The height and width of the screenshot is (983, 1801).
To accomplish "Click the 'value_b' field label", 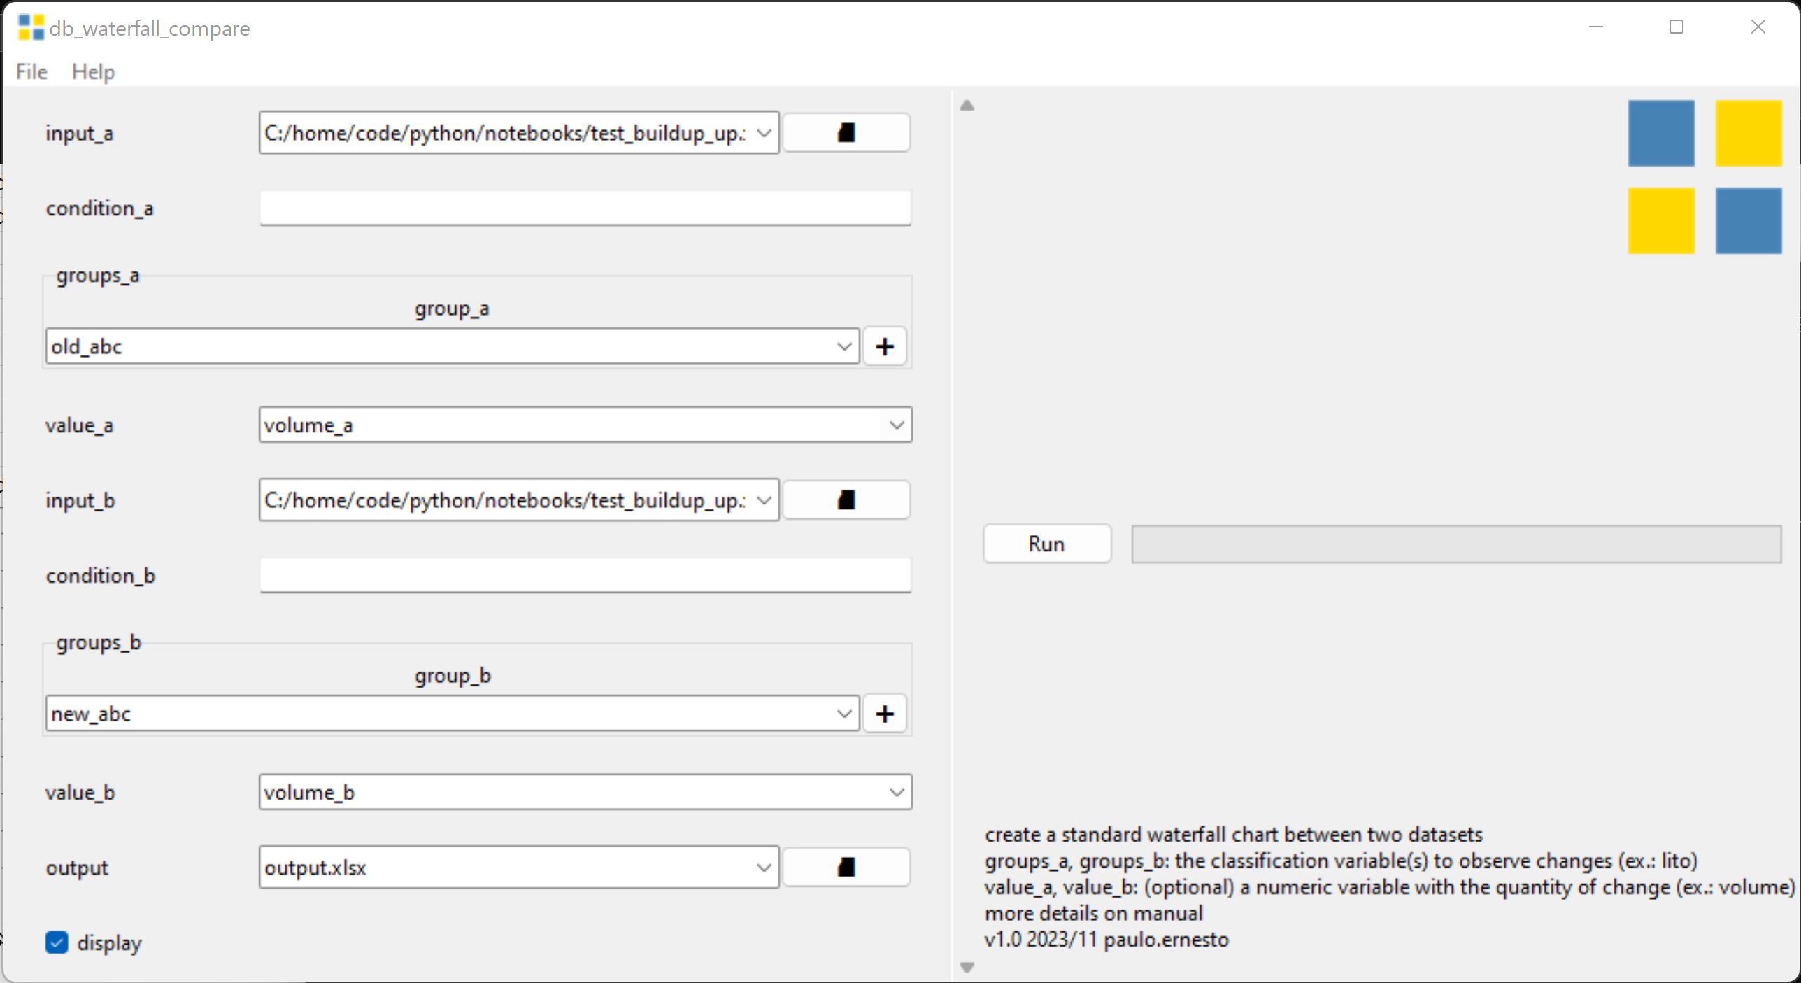I will pyautogui.click(x=80, y=793).
